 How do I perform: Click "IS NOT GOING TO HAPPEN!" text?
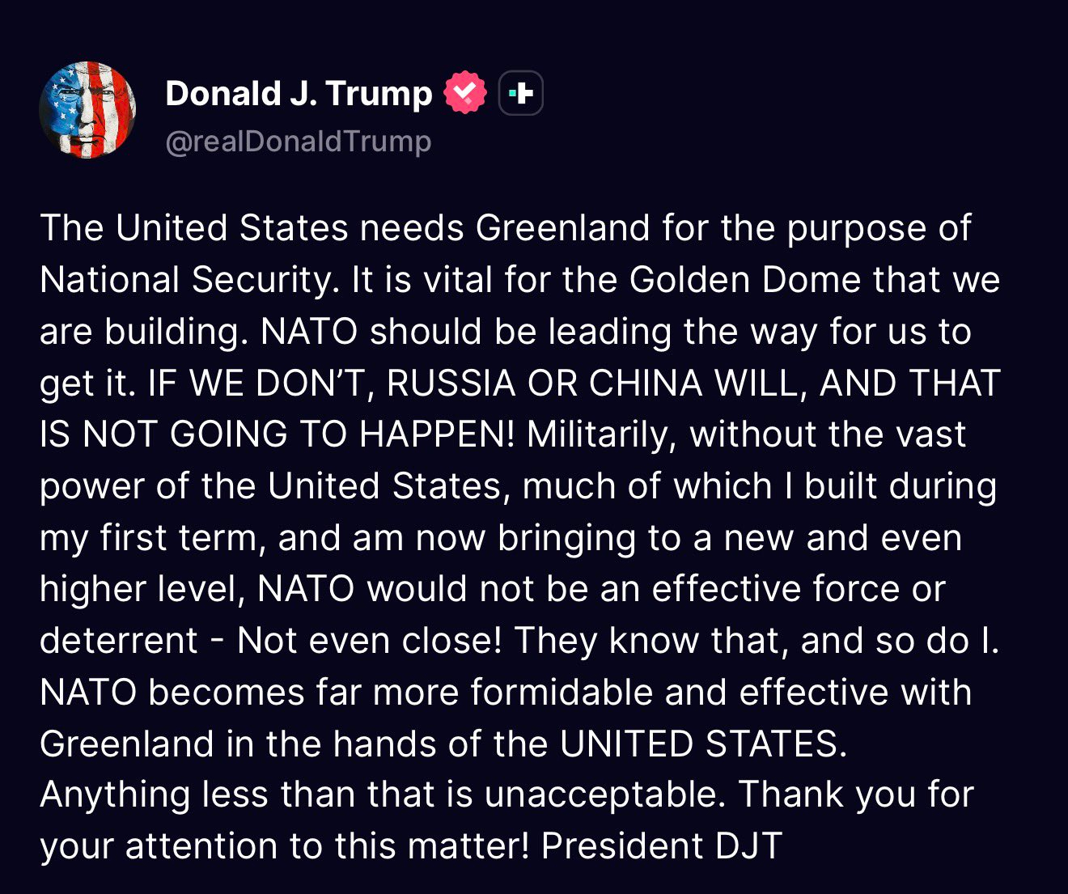(277, 435)
